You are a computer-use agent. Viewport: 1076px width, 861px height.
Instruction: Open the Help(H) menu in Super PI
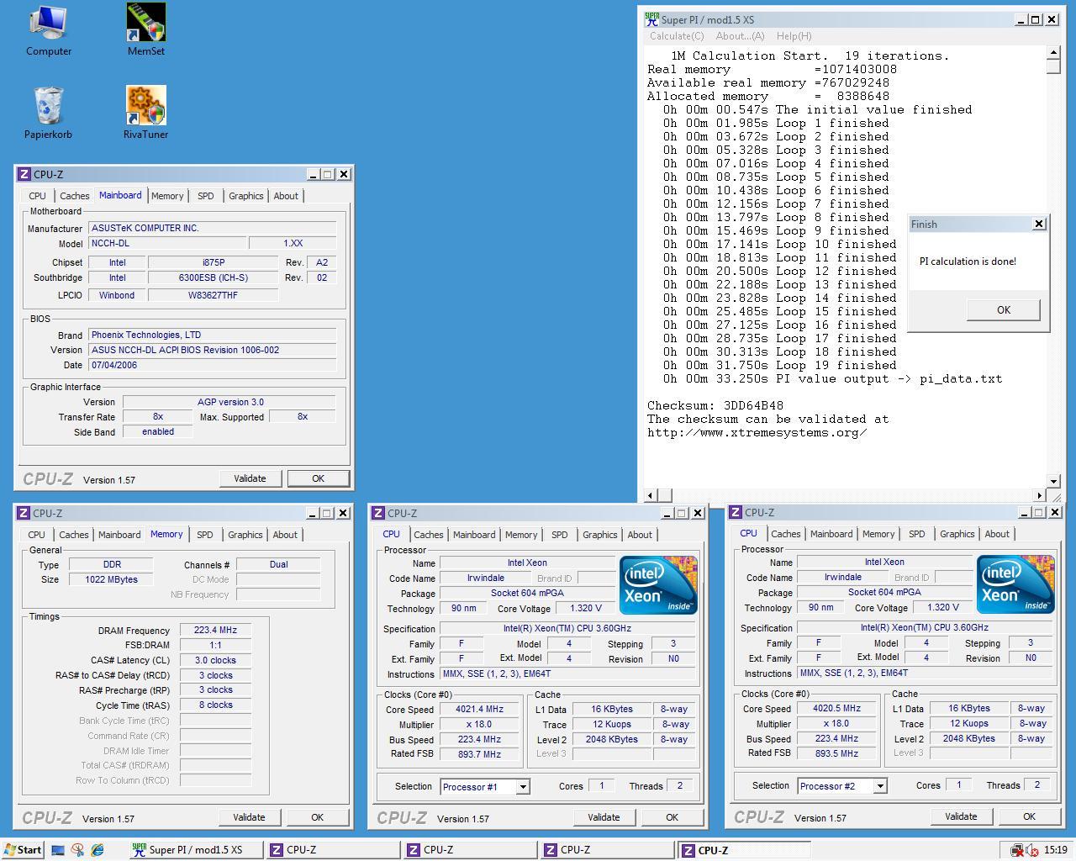[794, 36]
